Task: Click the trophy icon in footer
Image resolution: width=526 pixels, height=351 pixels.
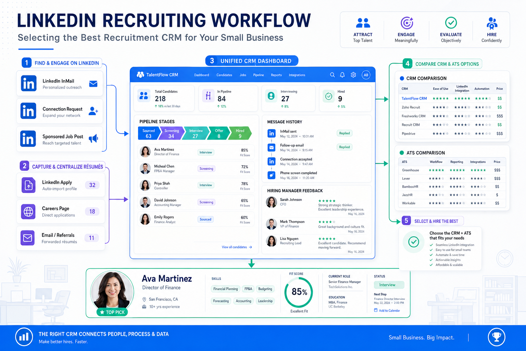Action: point(497,337)
